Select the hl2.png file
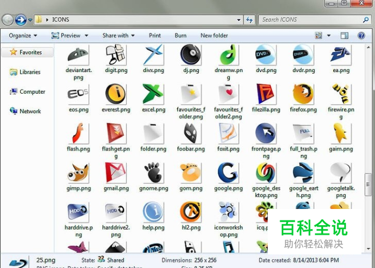The width and height of the screenshot is (375, 268). (x=191, y=217)
